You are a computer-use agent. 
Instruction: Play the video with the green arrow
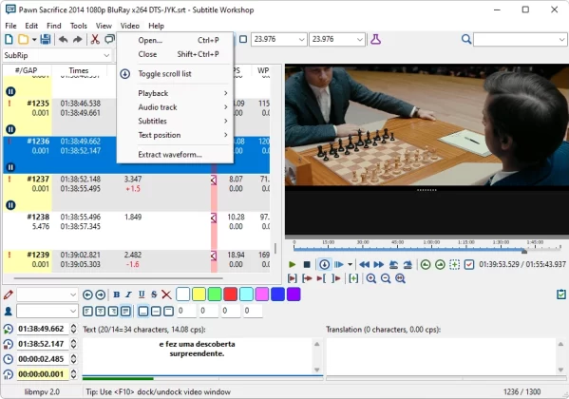click(x=293, y=264)
